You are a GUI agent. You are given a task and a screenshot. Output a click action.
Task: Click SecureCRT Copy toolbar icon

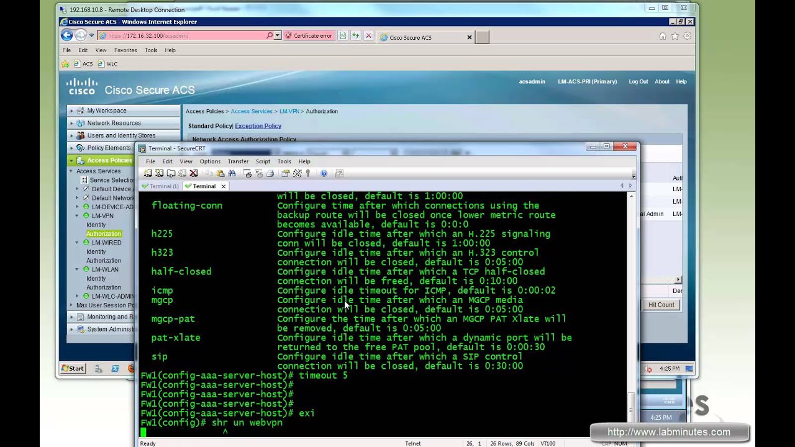[x=209, y=173]
